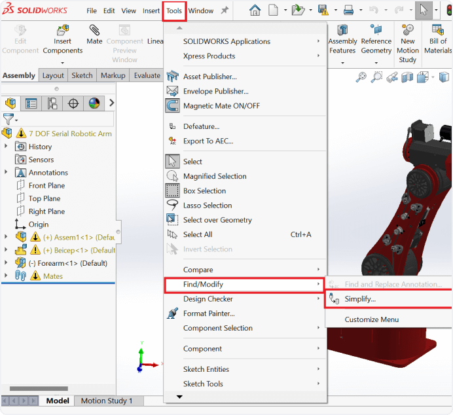
Task: Open DisplayManager color sphere tab
Action: tap(94, 103)
